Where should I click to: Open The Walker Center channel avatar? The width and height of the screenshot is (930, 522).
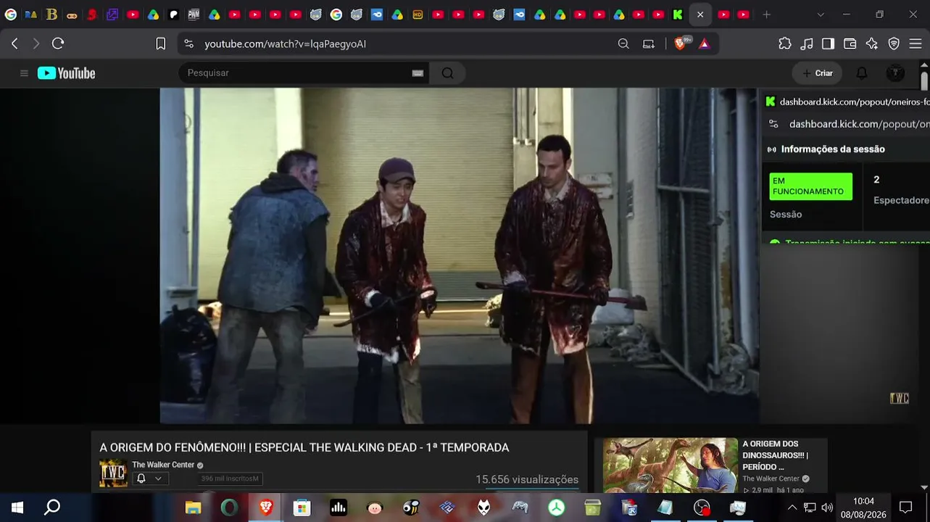[x=113, y=473]
